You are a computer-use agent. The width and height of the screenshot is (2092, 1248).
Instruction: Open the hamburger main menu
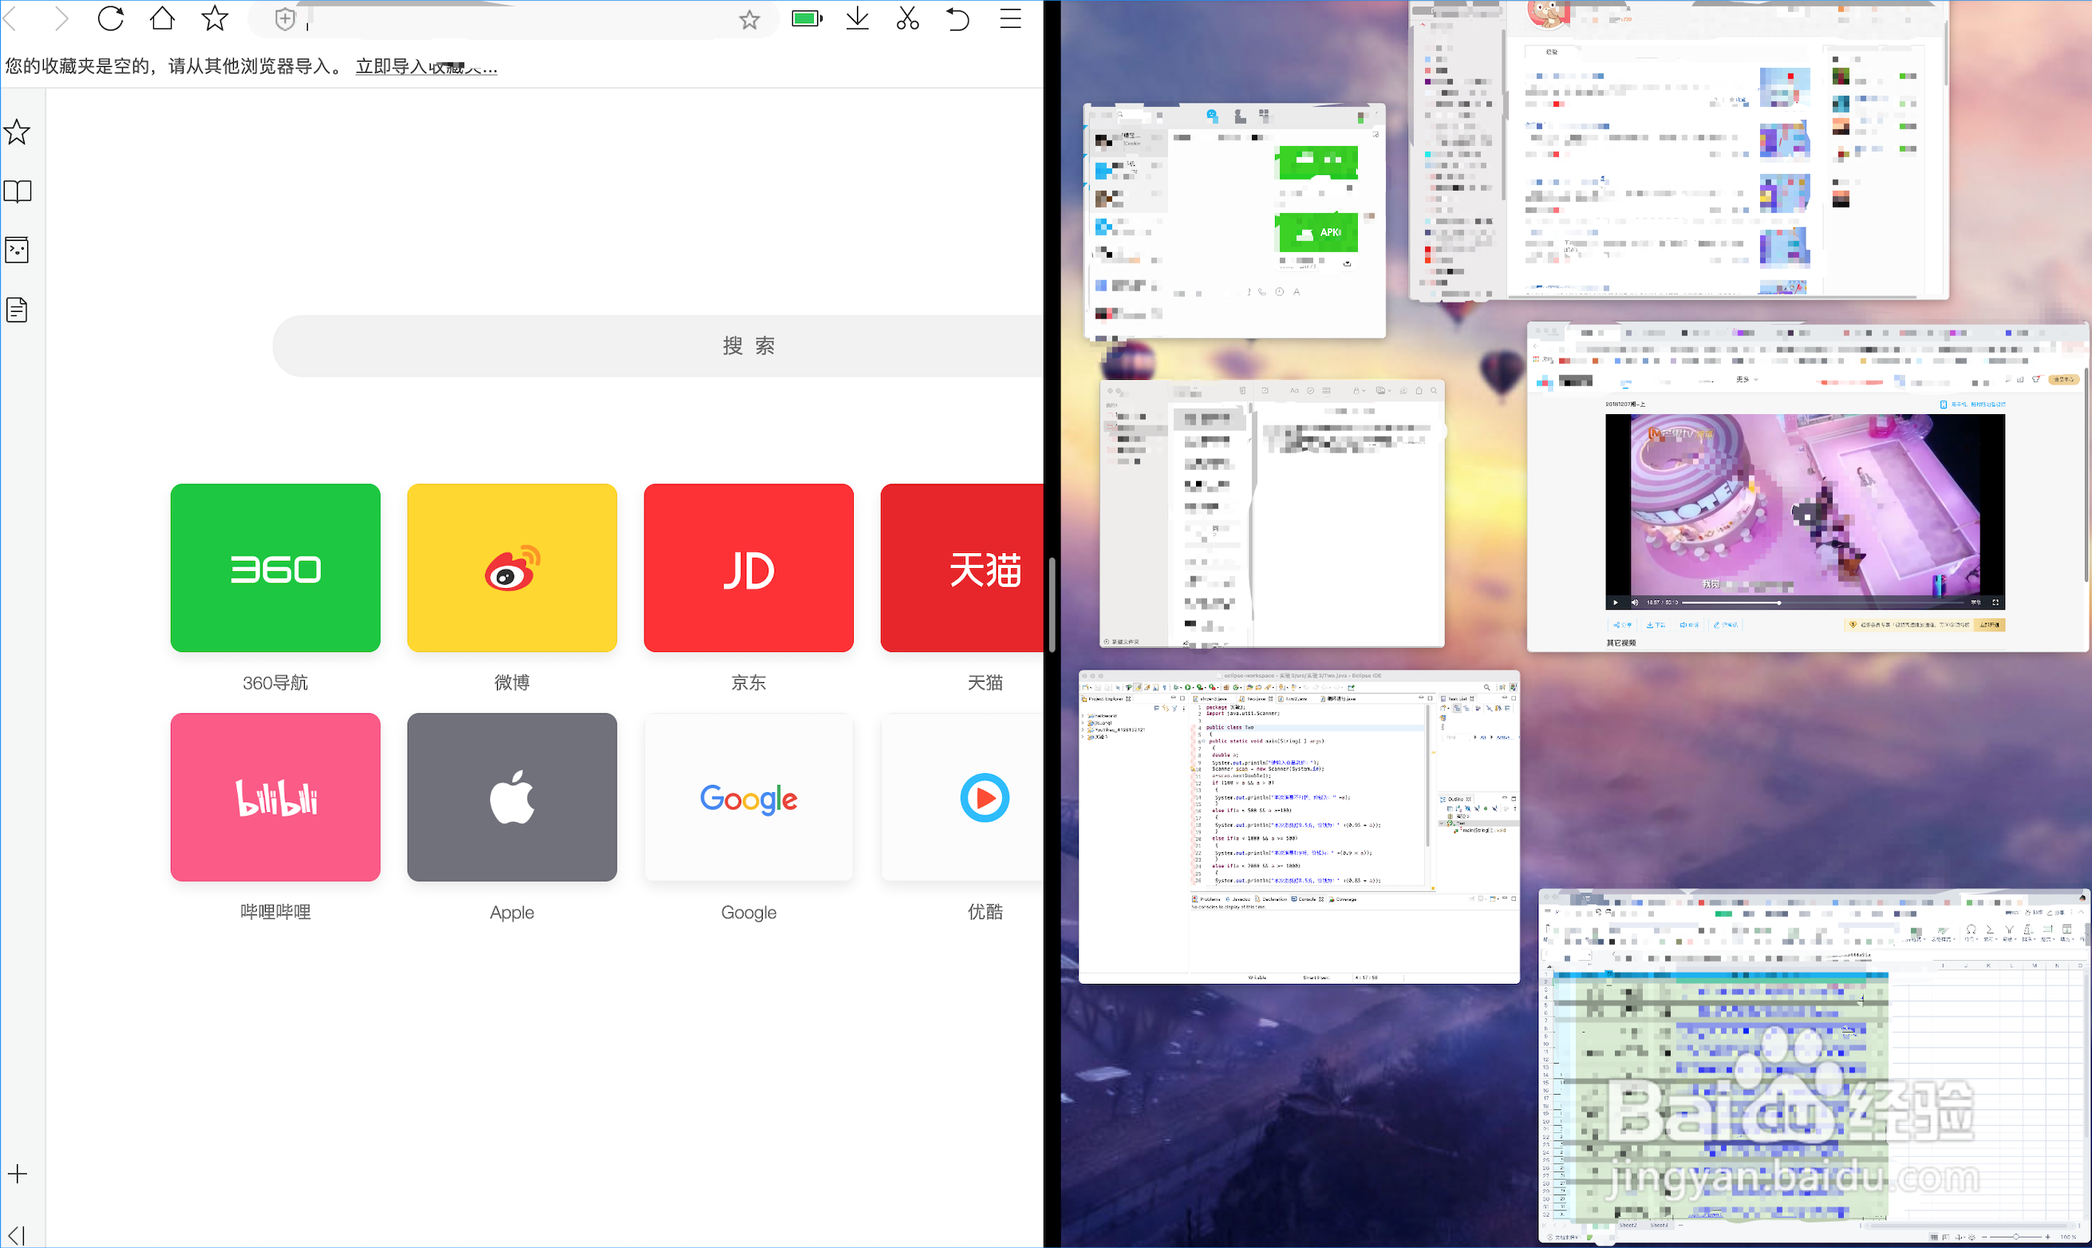coord(1010,18)
